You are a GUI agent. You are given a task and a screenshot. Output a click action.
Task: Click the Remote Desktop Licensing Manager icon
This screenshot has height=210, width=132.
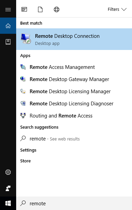pyautogui.click(x=23, y=91)
